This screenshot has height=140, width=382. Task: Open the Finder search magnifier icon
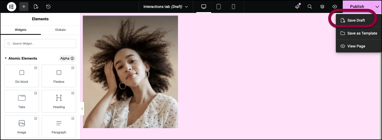(x=310, y=7)
